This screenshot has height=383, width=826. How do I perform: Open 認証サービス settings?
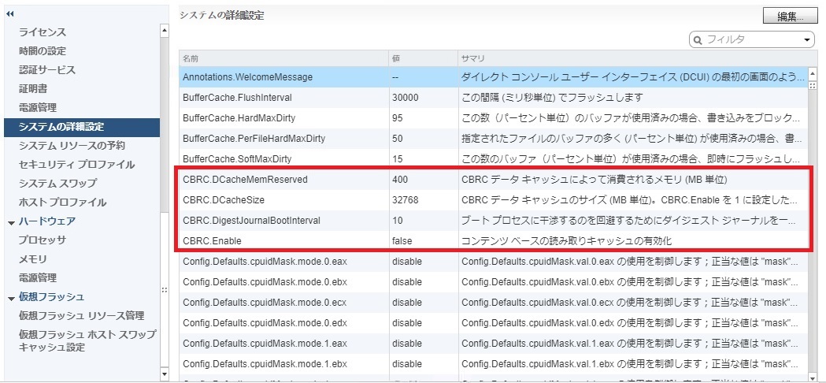pos(46,70)
